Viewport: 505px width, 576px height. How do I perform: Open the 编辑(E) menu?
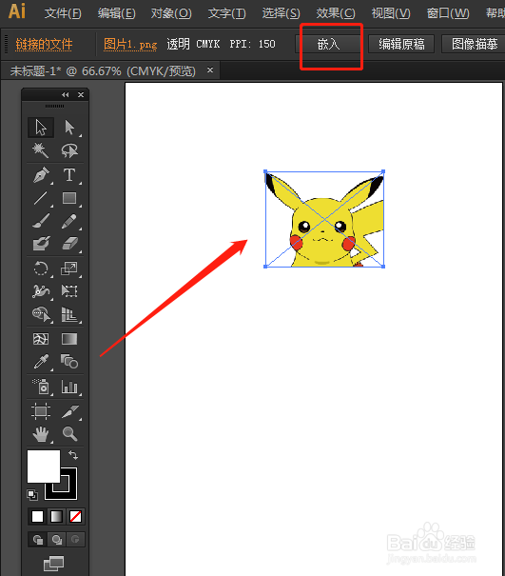(x=116, y=13)
